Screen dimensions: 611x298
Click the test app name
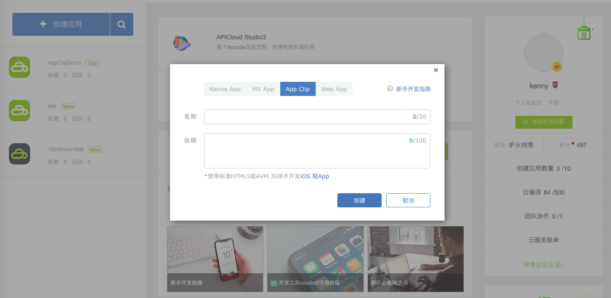click(x=52, y=106)
